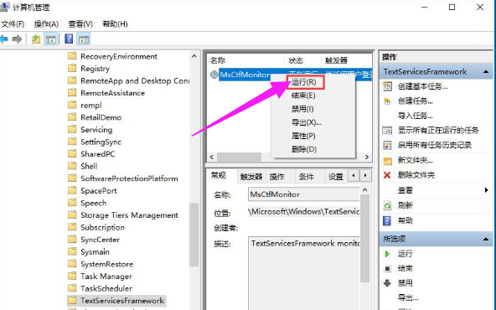Click the 描述 text box
The width and height of the screenshot is (496, 310).
coord(304,273)
